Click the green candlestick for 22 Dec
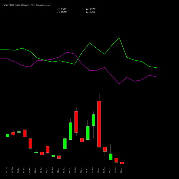Screen dimensions: 179x179 8,135
